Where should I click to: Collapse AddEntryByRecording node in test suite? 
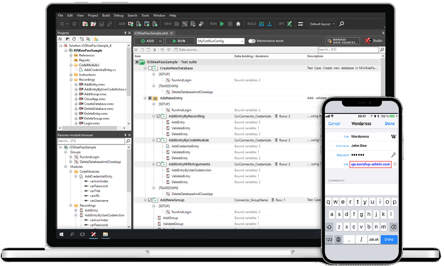coord(154,116)
